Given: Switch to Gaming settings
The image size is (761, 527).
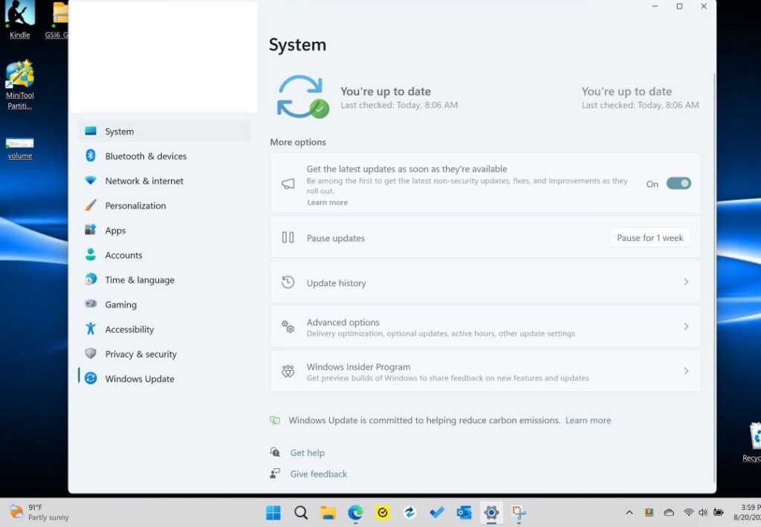Looking at the screenshot, I should [x=91, y=305].
